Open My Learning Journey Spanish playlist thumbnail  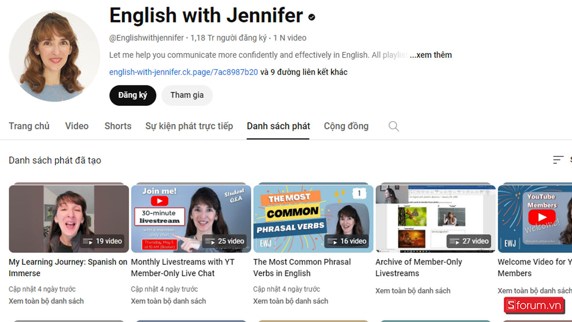click(x=69, y=218)
